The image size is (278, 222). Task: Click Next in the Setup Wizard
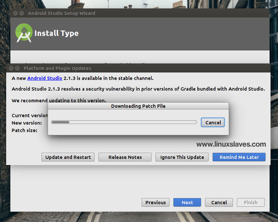click(x=187, y=202)
